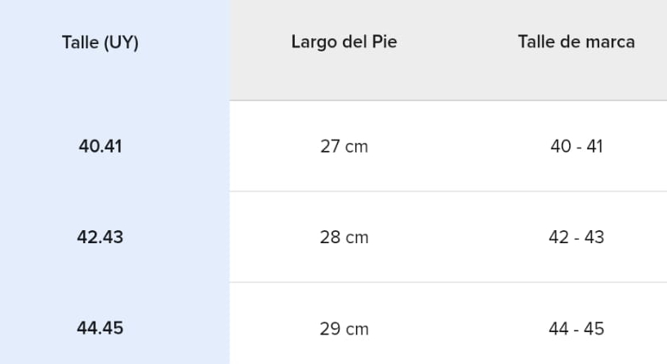Choose the foot length for size 42.43
The image size is (667, 364).
pos(344,237)
